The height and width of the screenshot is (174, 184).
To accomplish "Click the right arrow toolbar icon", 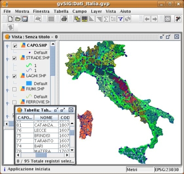I will pos(155,19).
